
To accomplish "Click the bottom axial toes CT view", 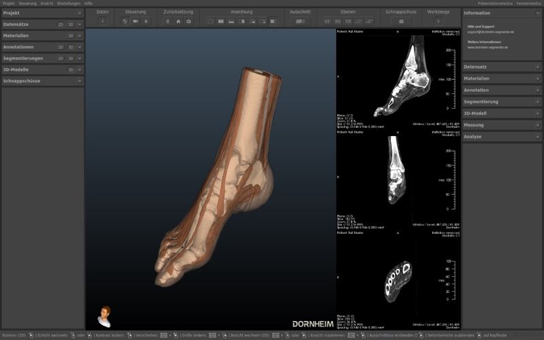I will pyautogui.click(x=398, y=280).
